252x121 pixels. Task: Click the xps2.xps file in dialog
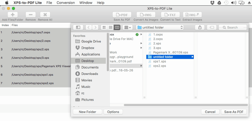pos(170,66)
